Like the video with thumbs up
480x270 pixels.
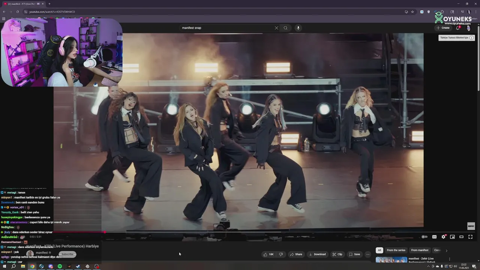(268, 254)
